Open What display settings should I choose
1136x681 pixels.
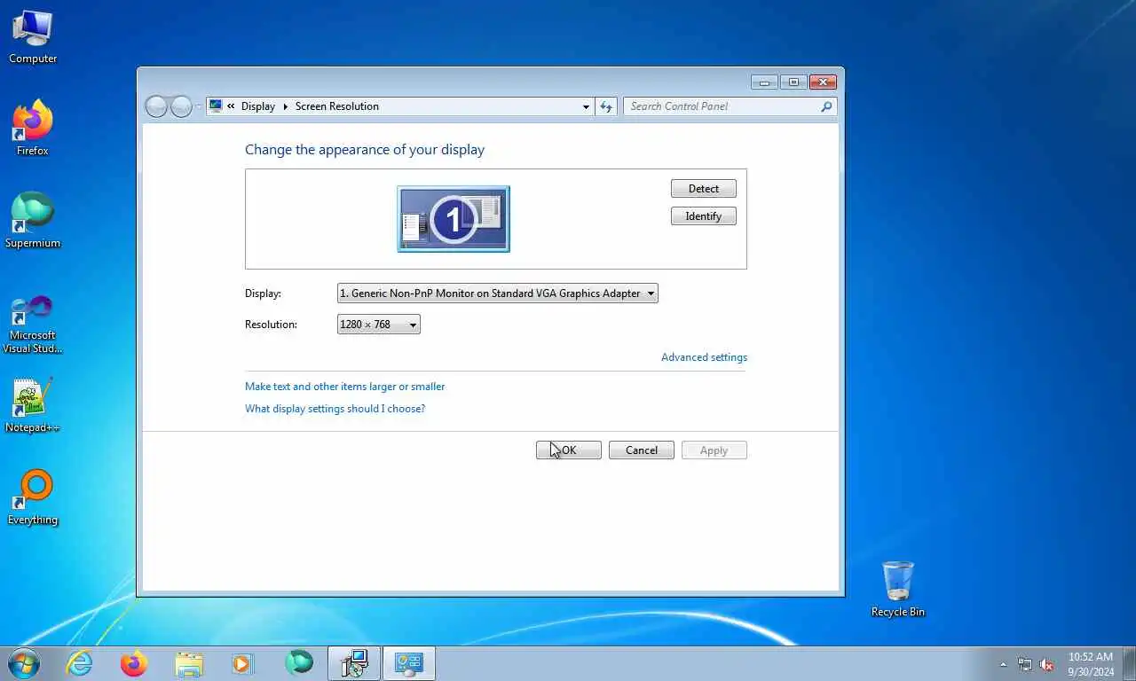[335, 409]
